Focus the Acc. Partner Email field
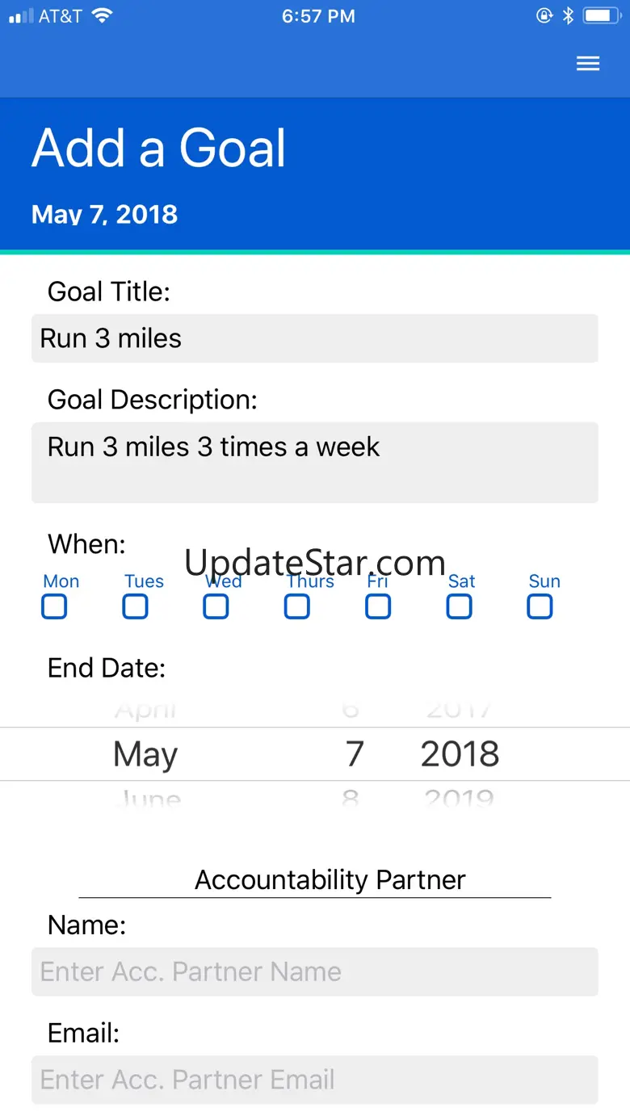 [315, 1080]
